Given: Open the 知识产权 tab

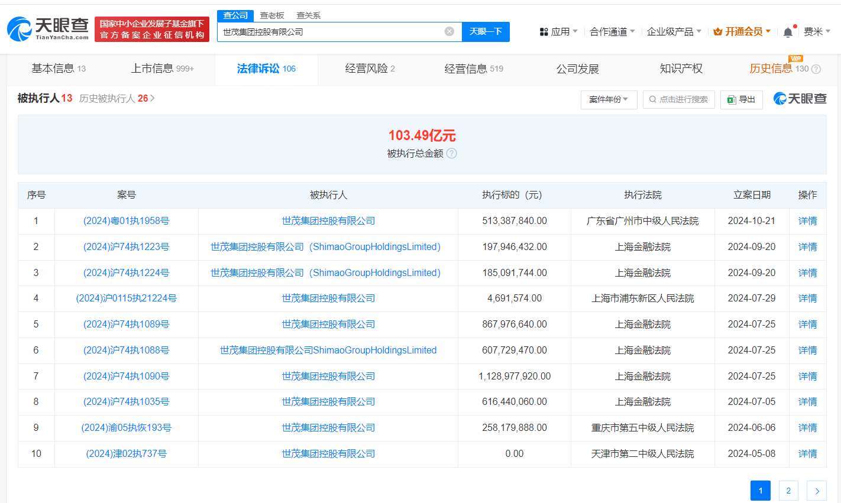Looking at the screenshot, I should coord(681,69).
